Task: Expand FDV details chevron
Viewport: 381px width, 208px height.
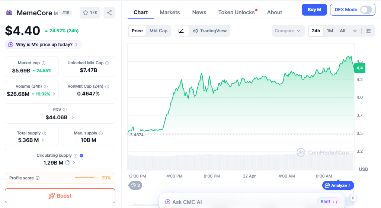Action: tap(73, 117)
